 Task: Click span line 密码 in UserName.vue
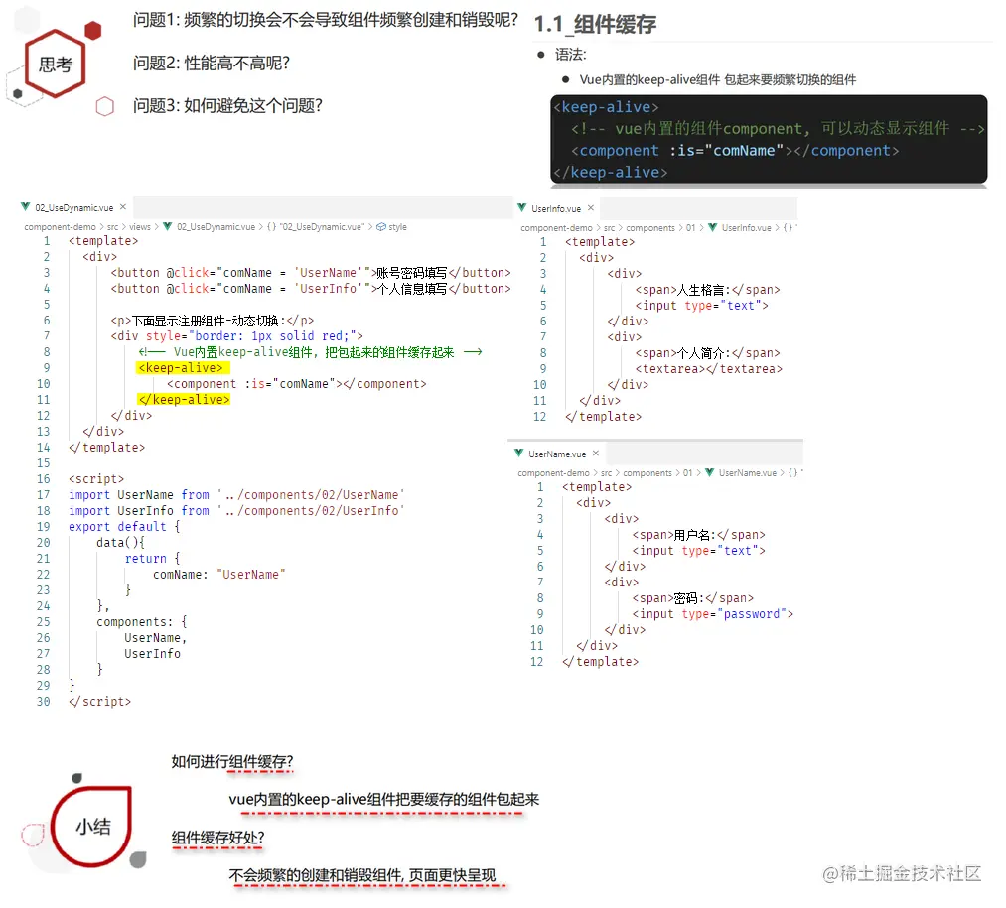point(692,597)
